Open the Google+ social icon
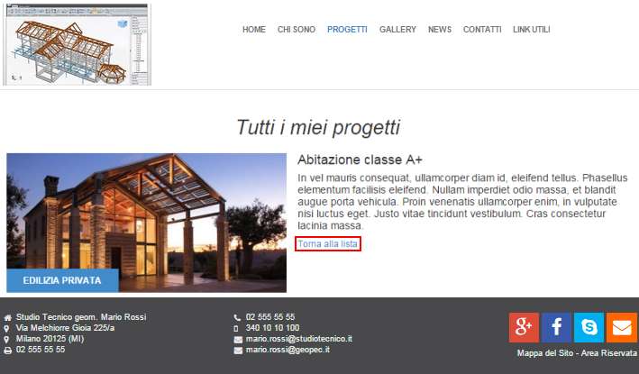Viewport: 639px width, 374px height. coord(524,326)
